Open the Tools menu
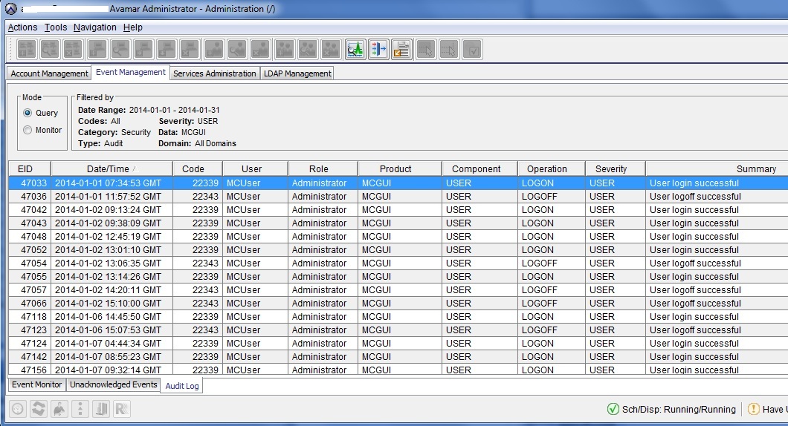The width and height of the screenshot is (788, 426). tap(55, 27)
